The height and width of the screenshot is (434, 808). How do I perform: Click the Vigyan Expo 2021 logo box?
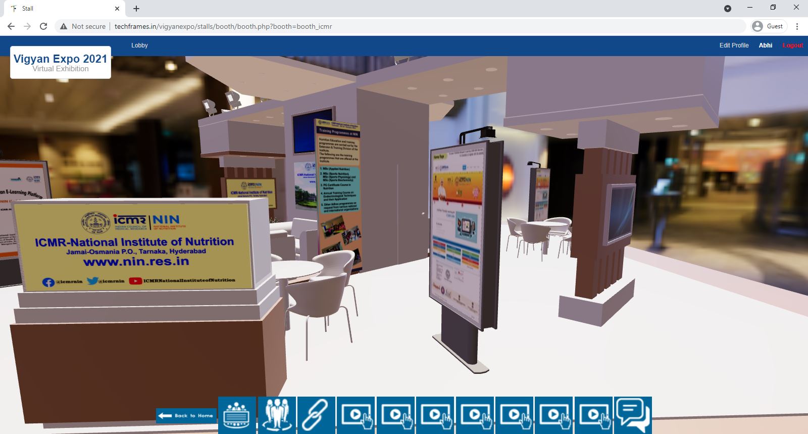(x=61, y=63)
